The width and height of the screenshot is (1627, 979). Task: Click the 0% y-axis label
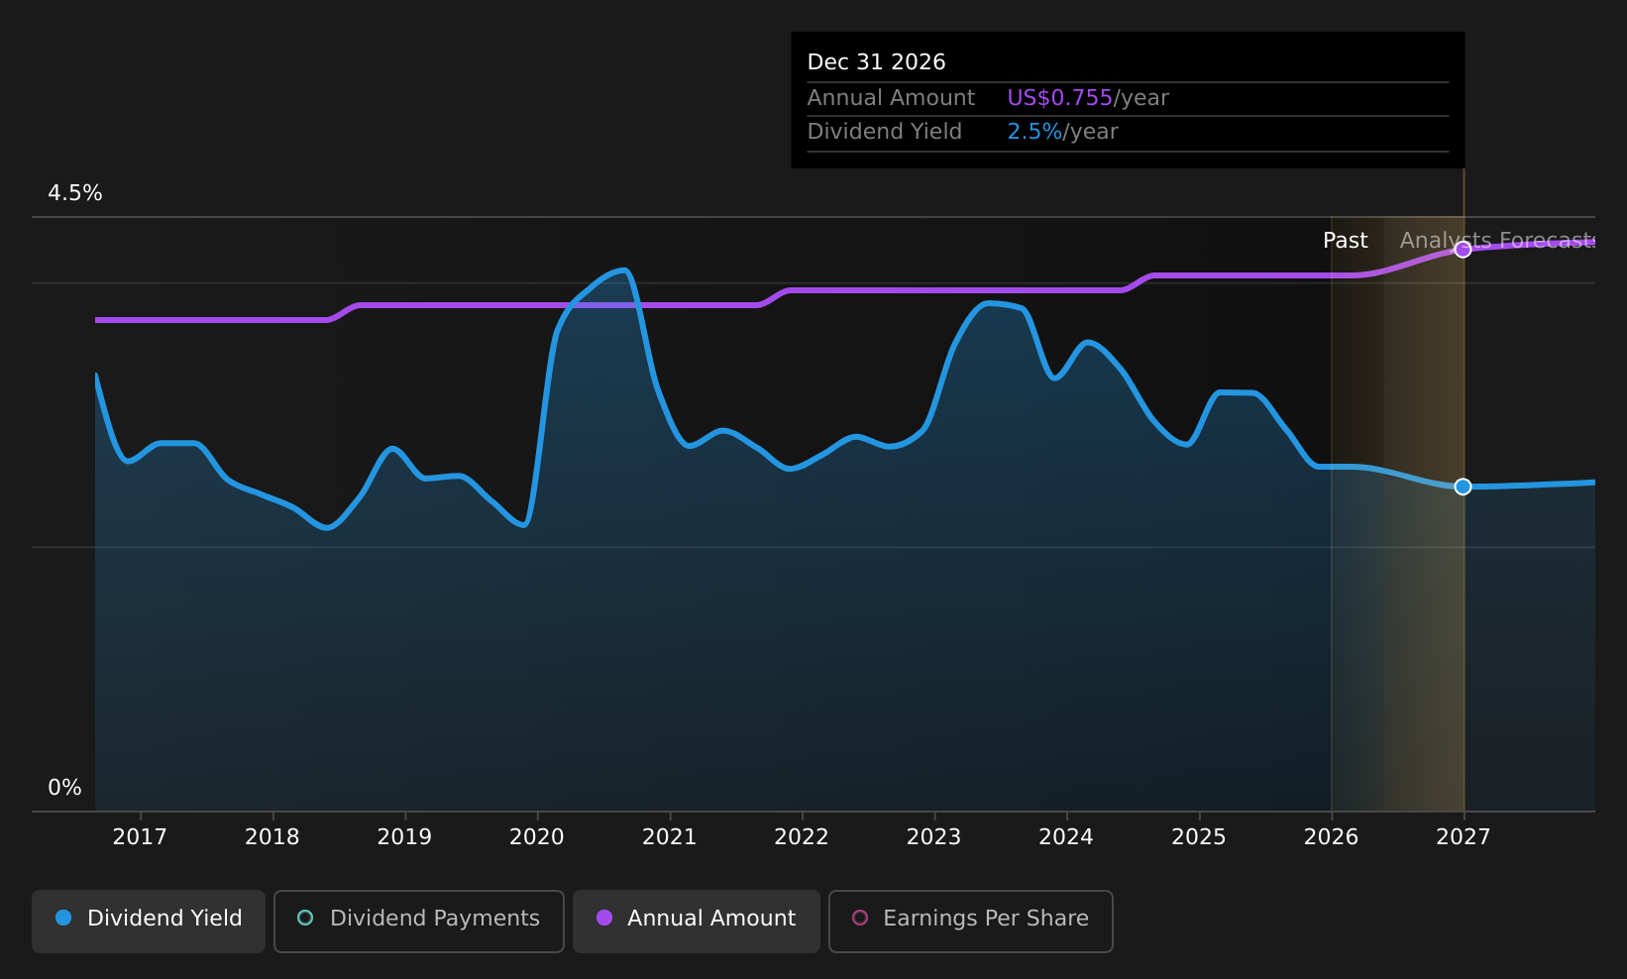coord(64,788)
